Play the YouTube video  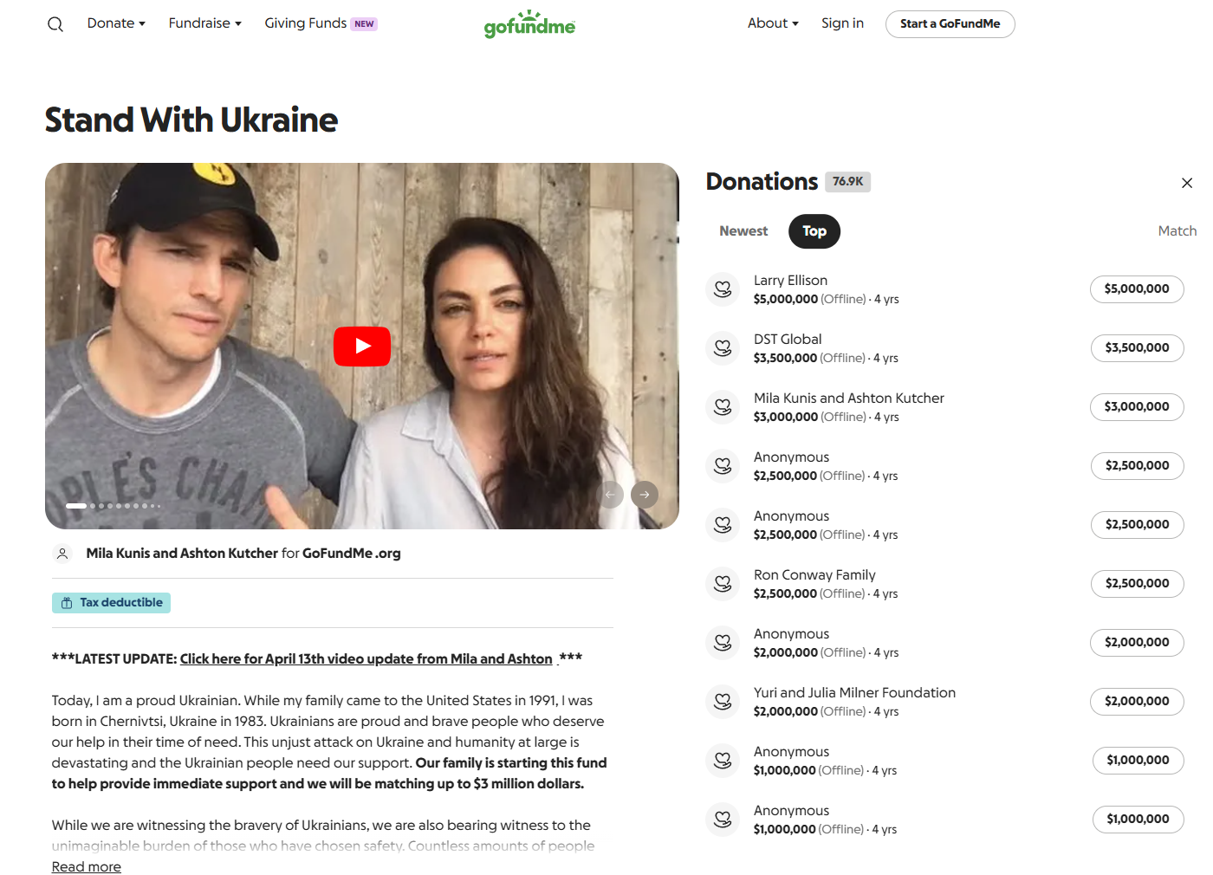coord(362,347)
